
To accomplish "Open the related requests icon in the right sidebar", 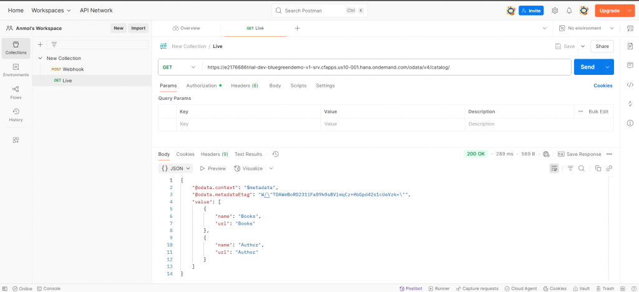I will (x=630, y=104).
